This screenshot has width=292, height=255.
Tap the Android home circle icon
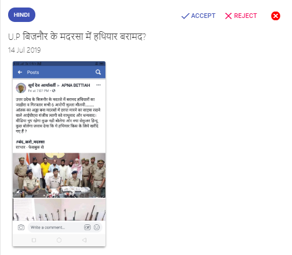click(59, 240)
